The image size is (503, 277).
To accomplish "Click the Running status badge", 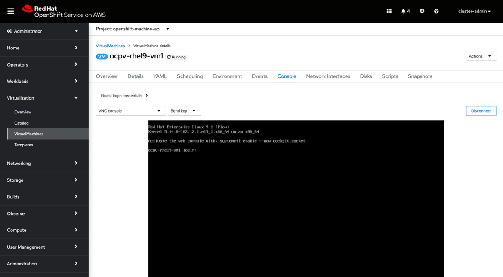I will [x=176, y=57].
